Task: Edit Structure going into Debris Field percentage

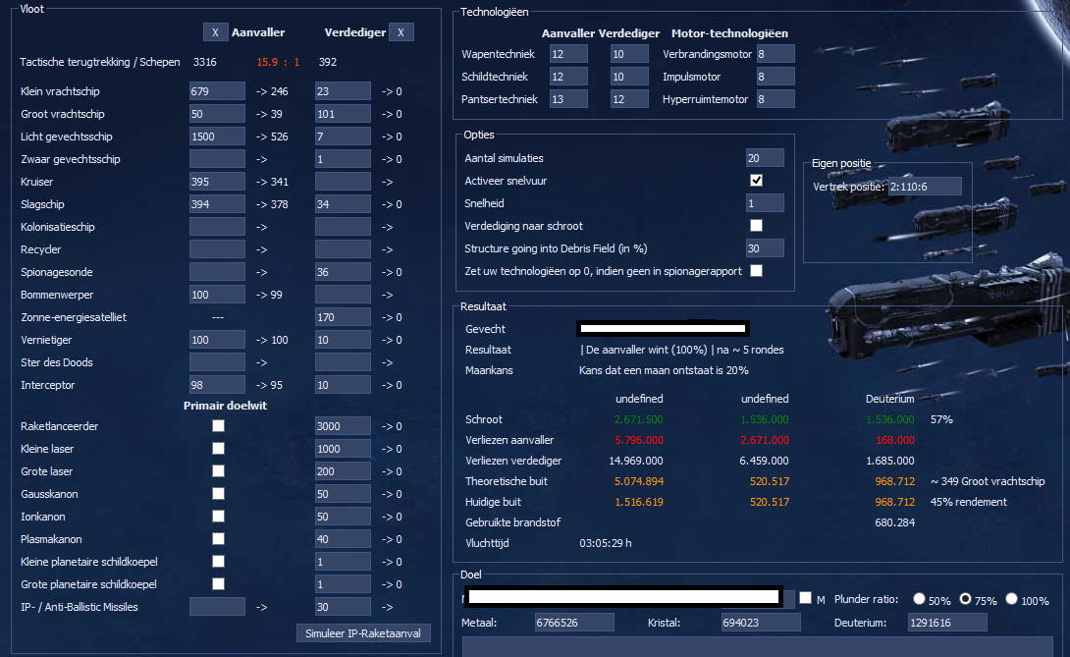Action: [x=765, y=247]
